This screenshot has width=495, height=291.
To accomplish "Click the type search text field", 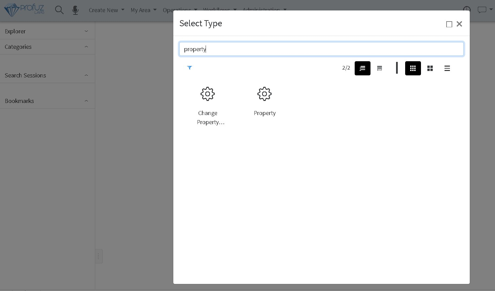I will [x=321, y=49].
